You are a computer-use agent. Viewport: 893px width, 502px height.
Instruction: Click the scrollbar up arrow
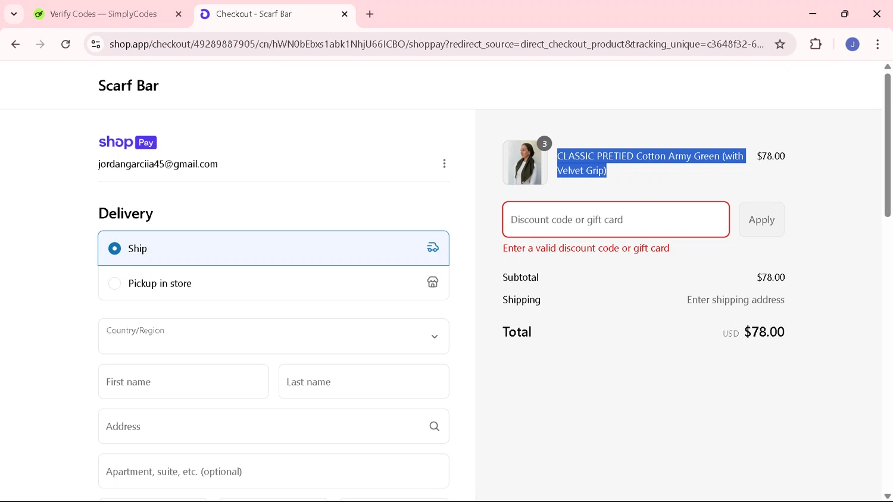(x=887, y=67)
